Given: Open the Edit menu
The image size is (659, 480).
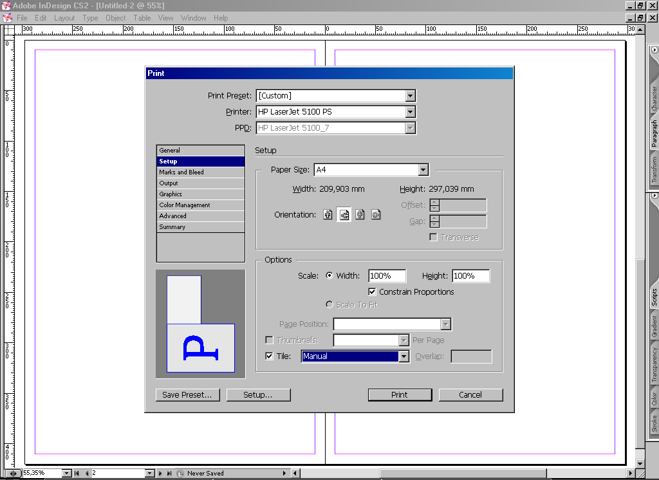Looking at the screenshot, I should coord(41,18).
